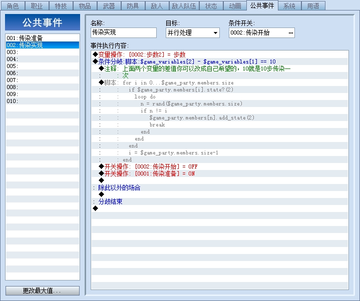Select the 除此以外的场合 line
The image size is (360, 301).
(220, 187)
